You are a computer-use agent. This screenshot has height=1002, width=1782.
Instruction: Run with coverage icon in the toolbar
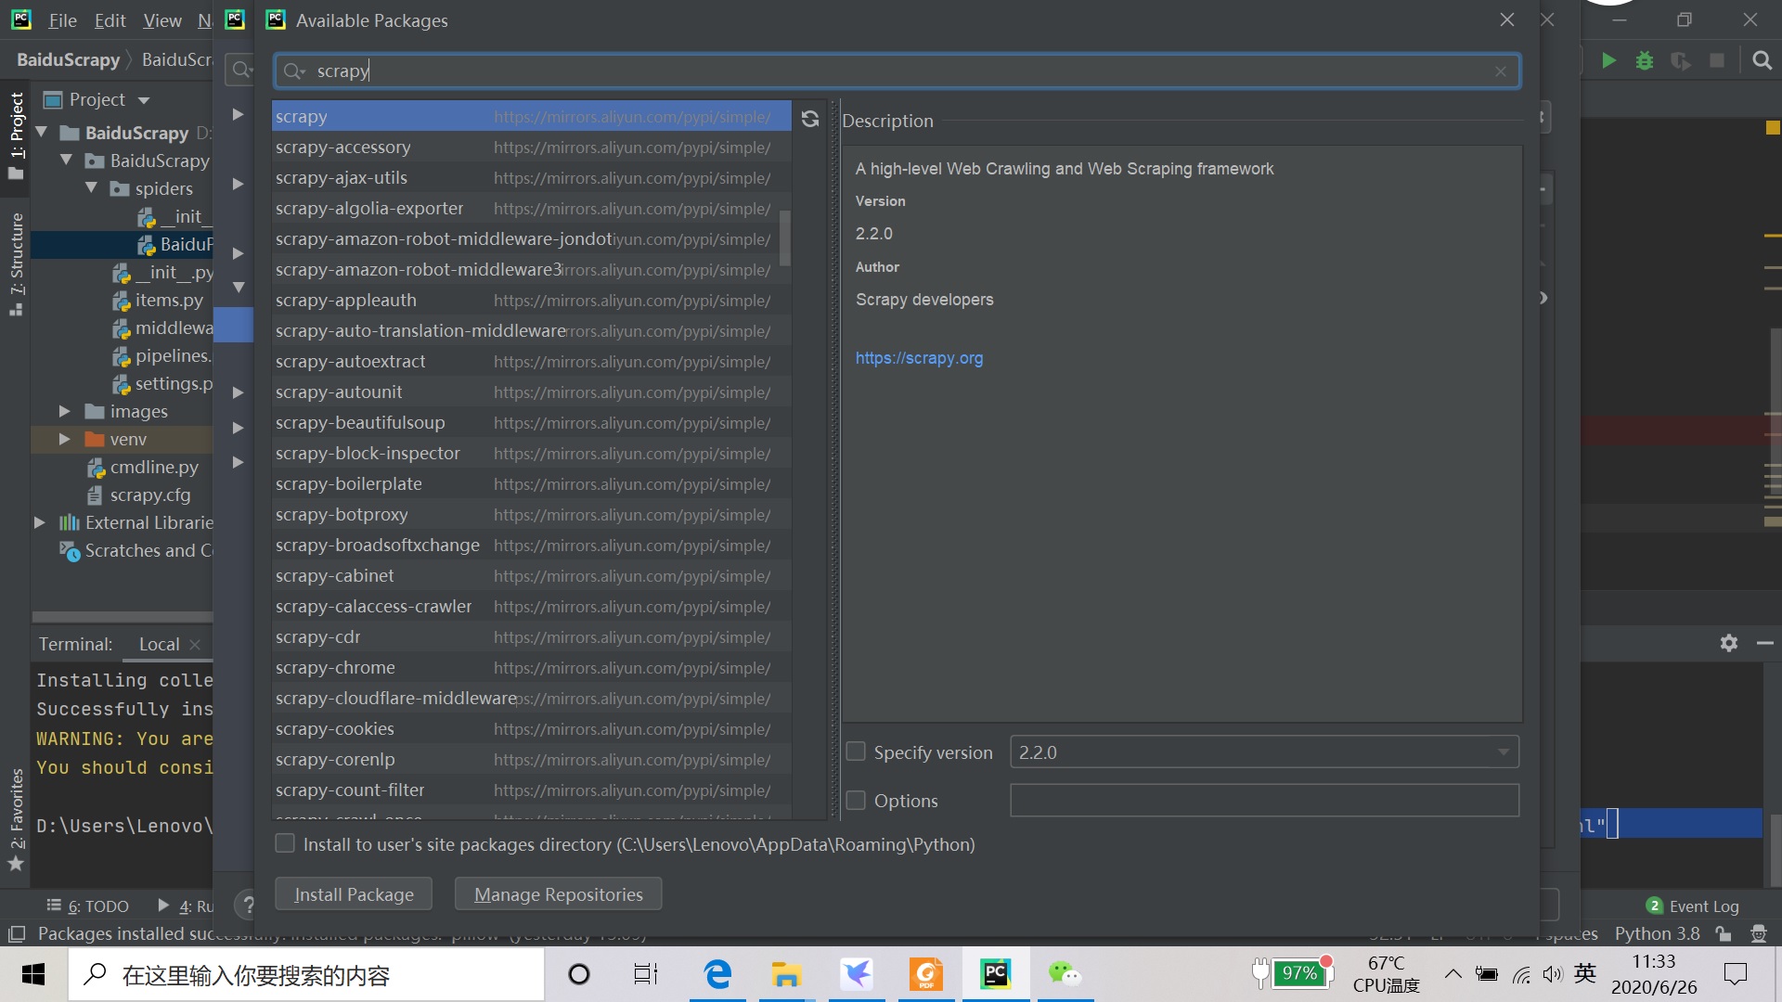coord(1680,60)
